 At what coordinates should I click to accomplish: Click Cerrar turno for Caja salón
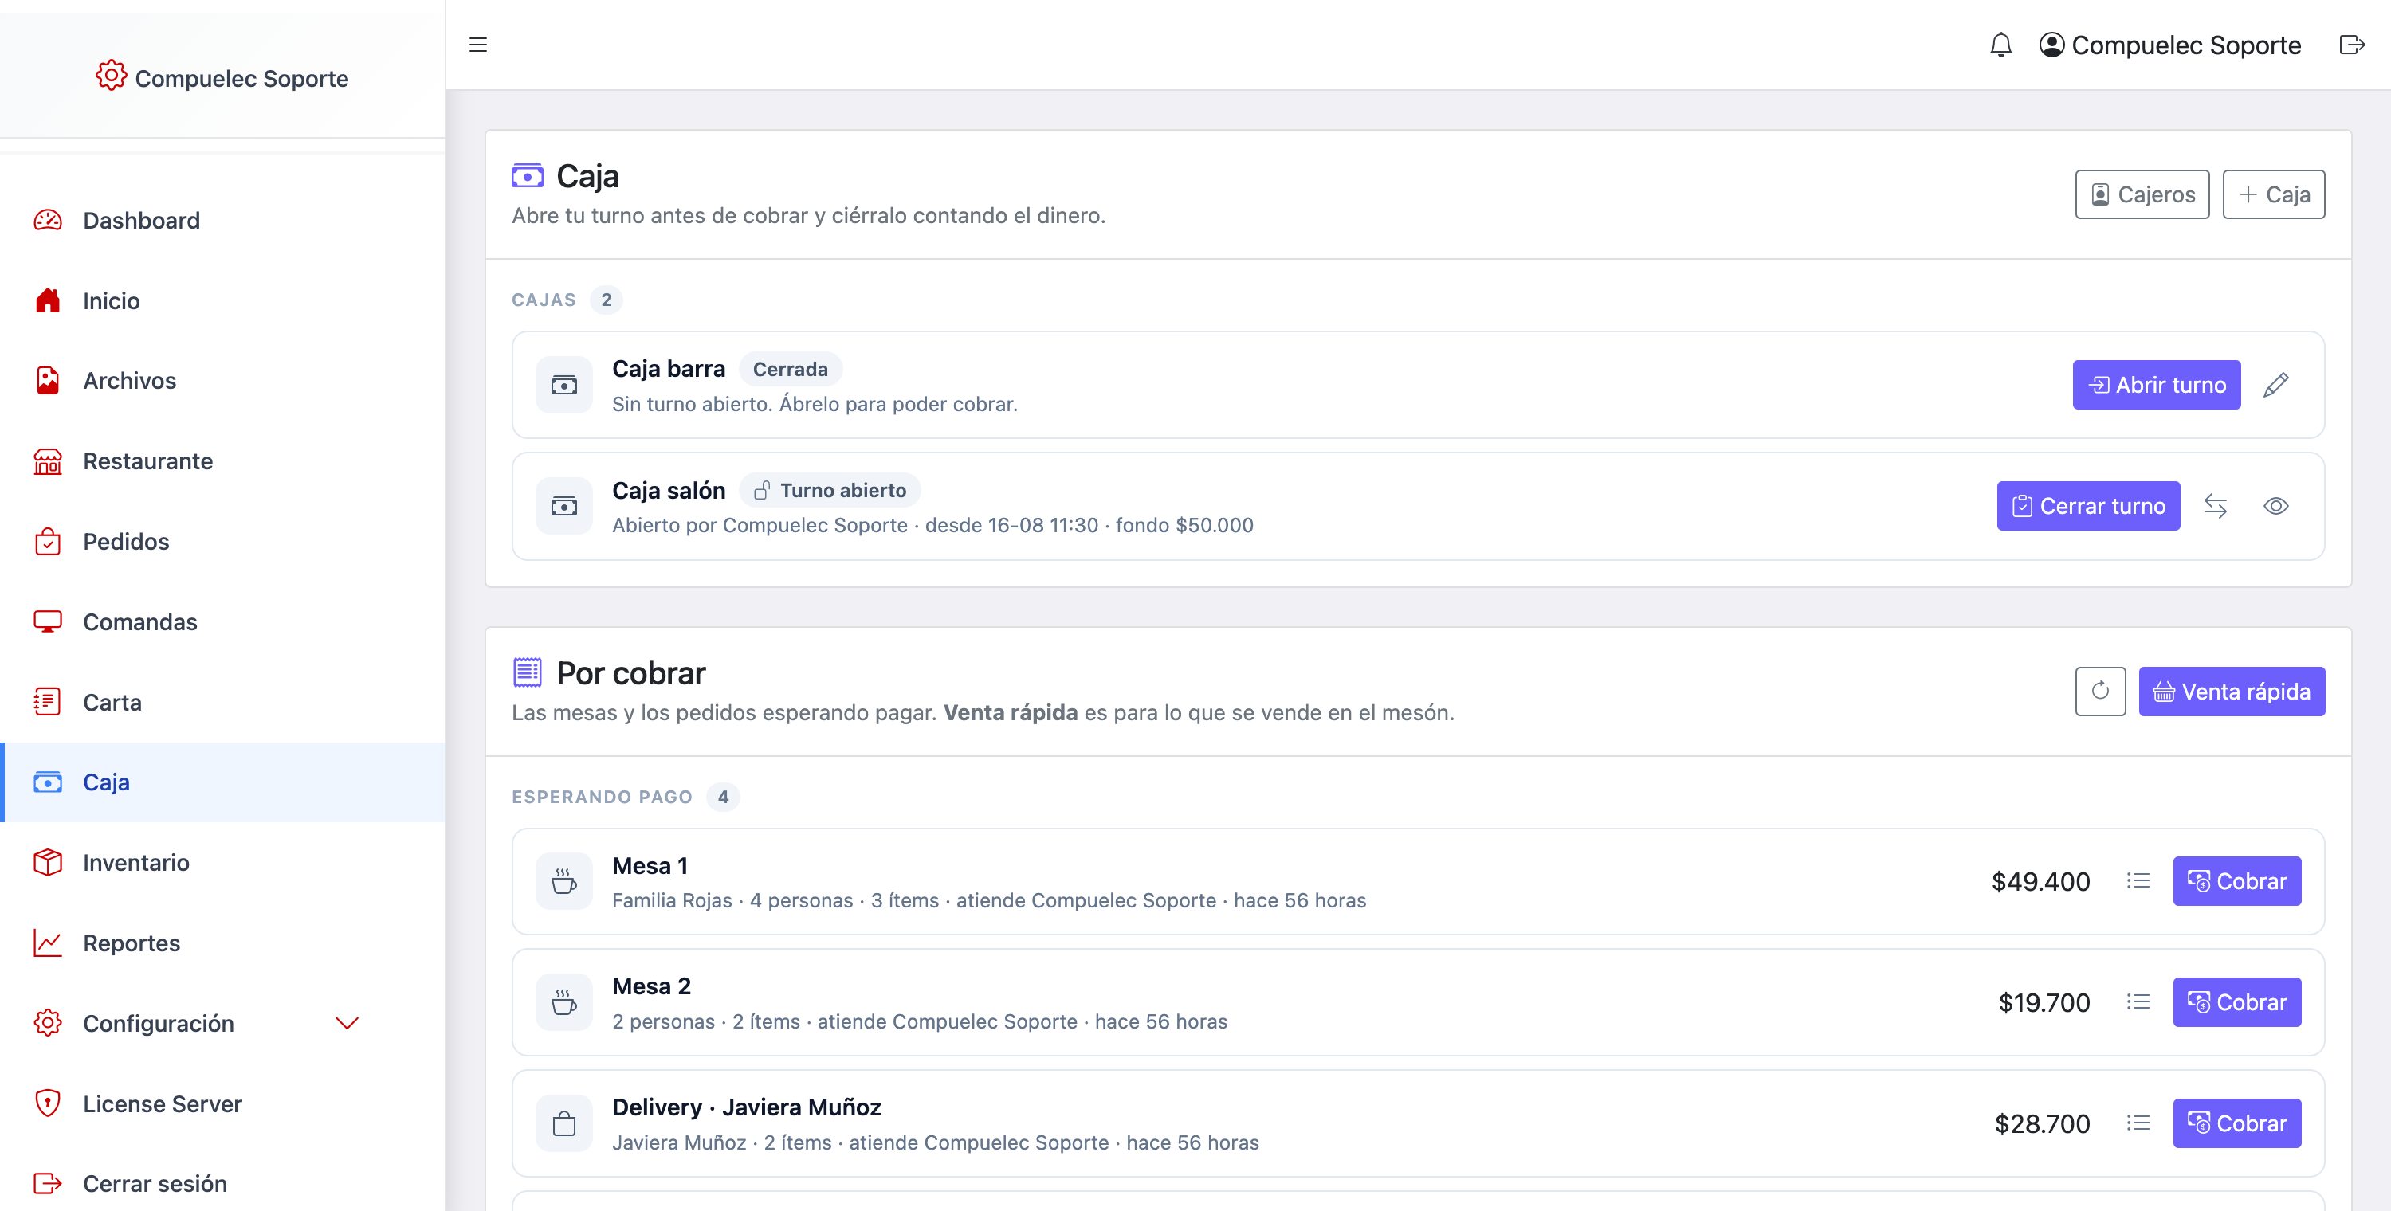click(2088, 506)
